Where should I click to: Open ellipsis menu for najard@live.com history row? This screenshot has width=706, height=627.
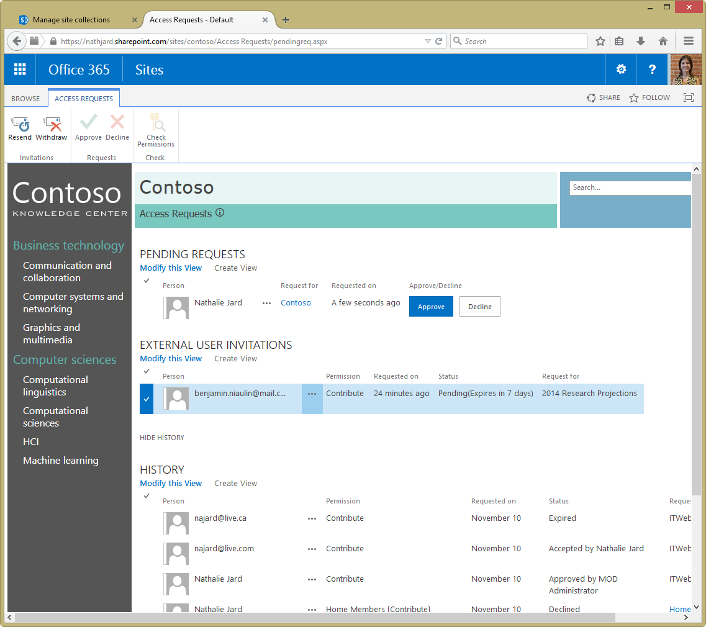point(312,549)
